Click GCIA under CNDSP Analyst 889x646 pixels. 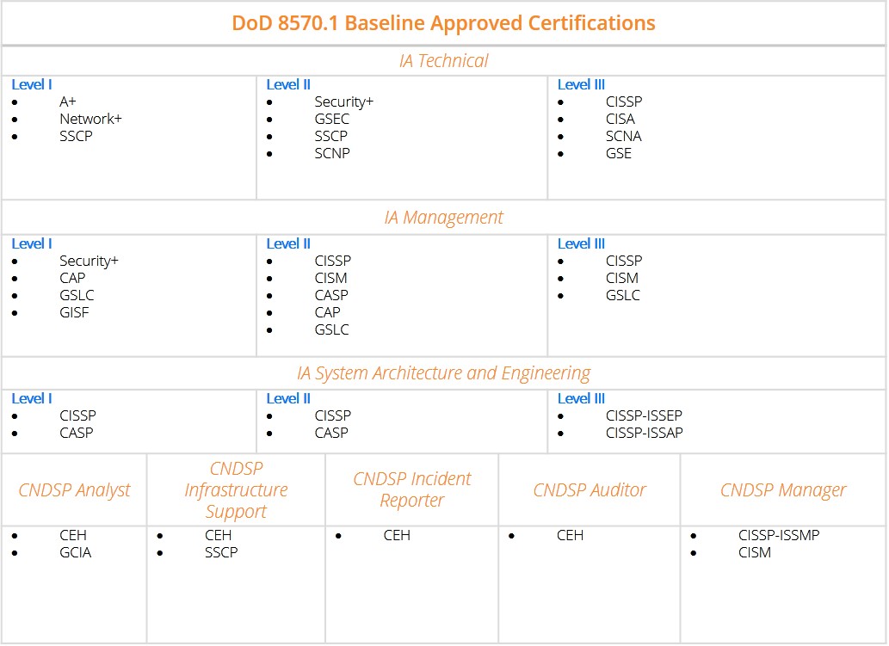(x=75, y=552)
